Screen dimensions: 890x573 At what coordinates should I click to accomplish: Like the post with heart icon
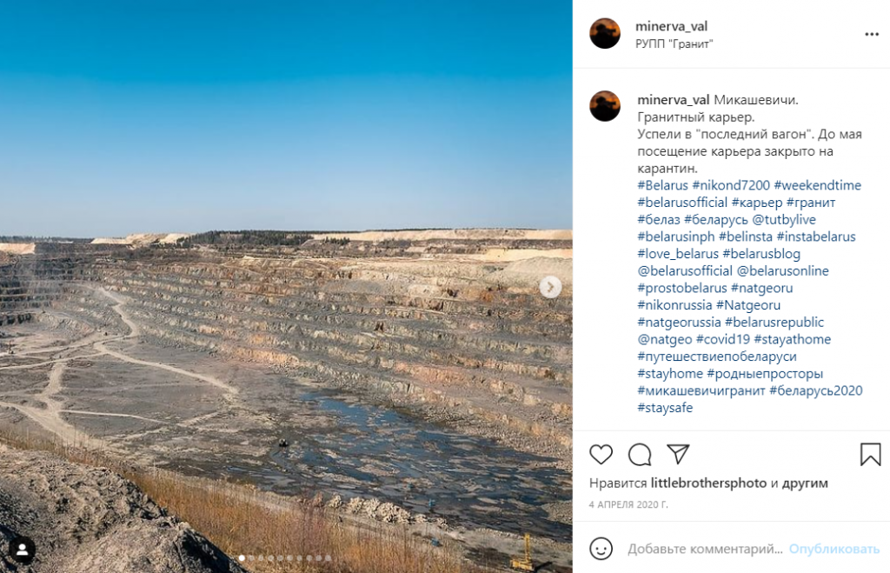[x=601, y=454]
